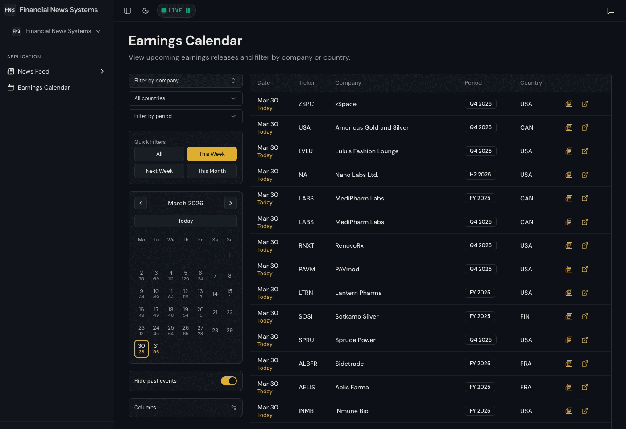
Task: Switch color theme using the moon icon
Action: pyautogui.click(x=145, y=11)
